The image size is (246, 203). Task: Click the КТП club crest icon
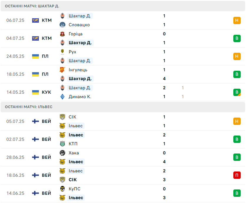62,144
